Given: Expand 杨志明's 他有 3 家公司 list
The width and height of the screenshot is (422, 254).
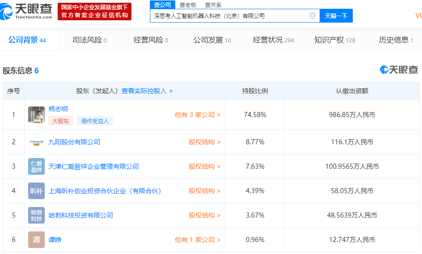Looking at the screenshot, I should (x=197, y=115).
